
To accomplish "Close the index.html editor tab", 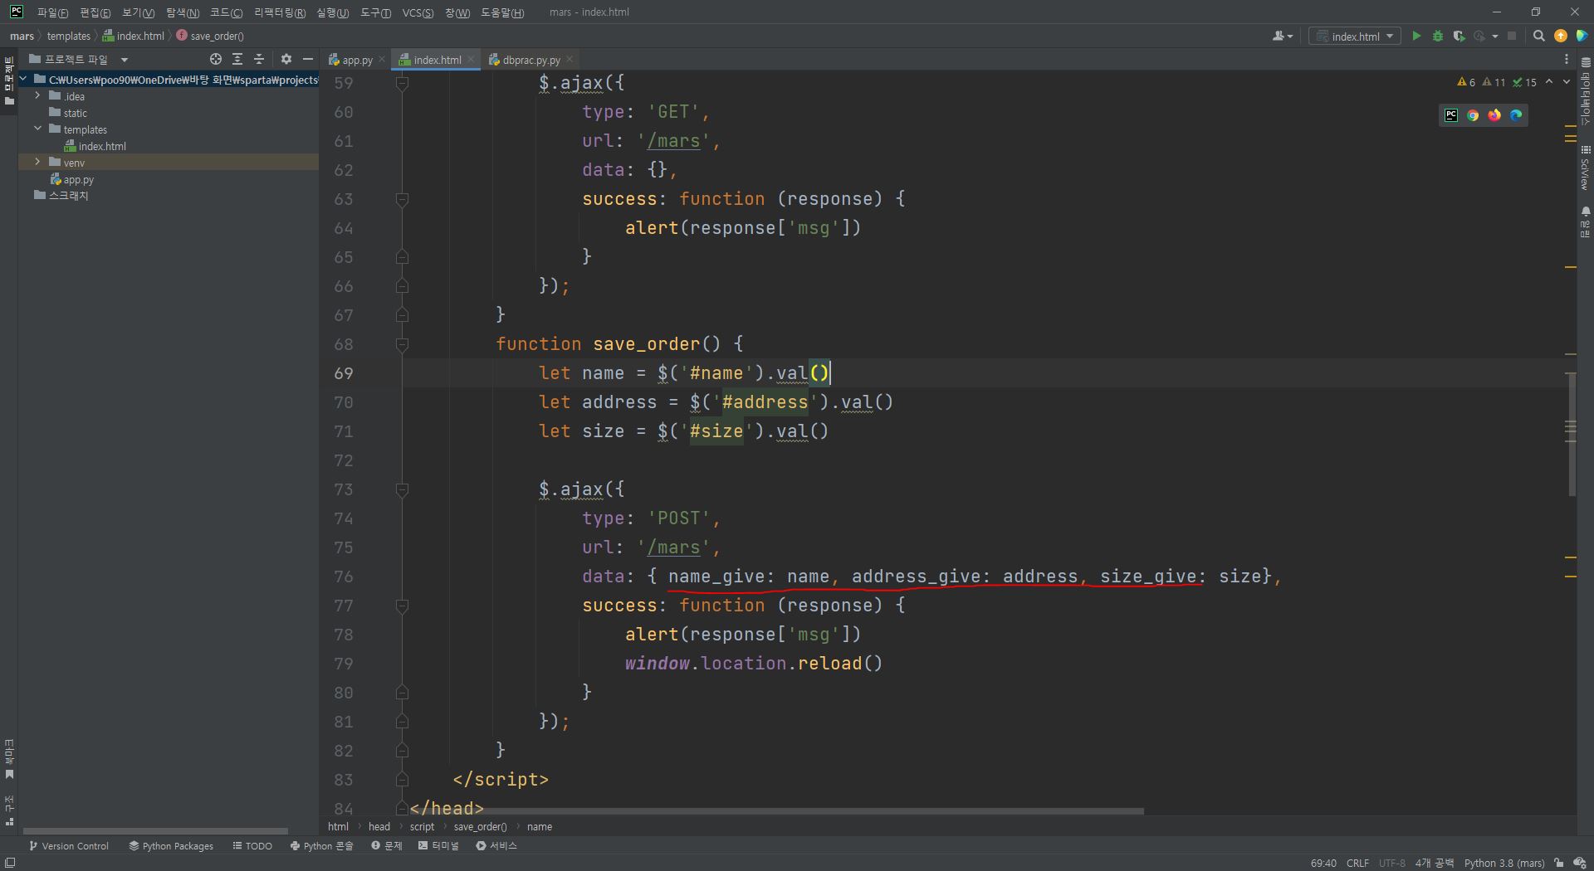I will [x=471, y=60].
